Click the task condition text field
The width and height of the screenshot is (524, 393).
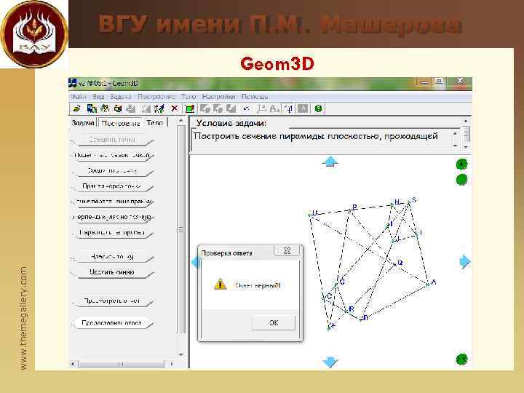point(321,140)
